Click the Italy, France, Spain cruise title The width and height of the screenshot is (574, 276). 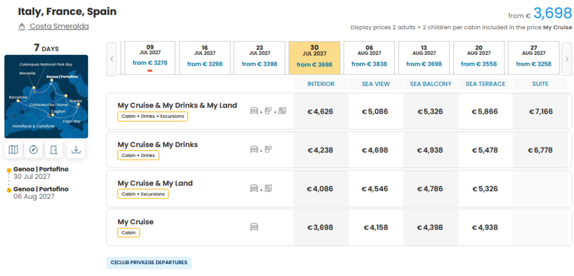coord(67,11)
